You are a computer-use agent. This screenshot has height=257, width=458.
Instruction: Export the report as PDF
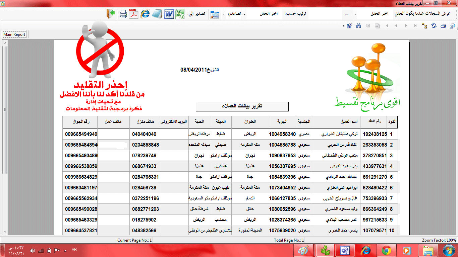point(134,14)
